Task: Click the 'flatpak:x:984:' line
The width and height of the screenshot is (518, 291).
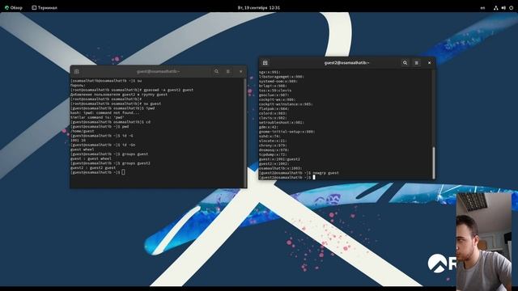Action: click(x=274, y=108)
